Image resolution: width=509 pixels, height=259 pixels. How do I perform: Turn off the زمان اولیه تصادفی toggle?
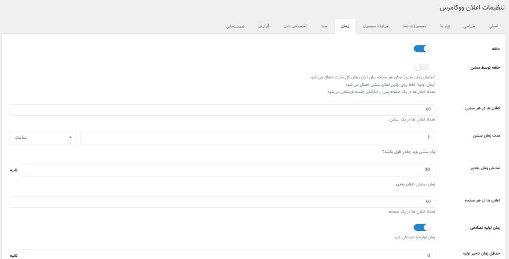coord(422,228)
